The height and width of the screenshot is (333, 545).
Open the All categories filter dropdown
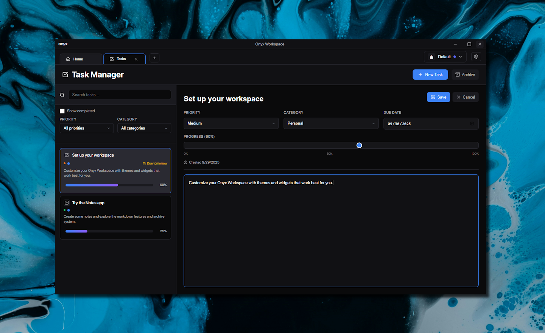[x=144, y=128]
